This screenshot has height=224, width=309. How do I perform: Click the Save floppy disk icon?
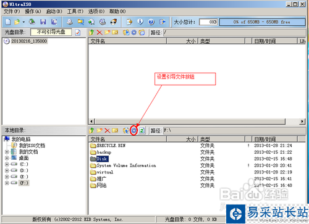click(x=43, y=22)
